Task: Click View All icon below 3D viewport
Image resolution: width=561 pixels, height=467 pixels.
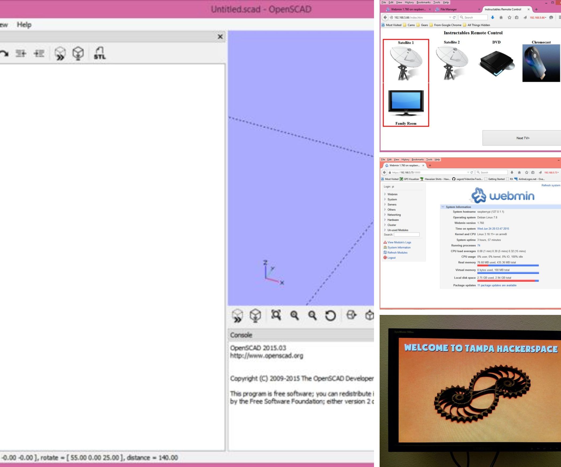Action: coord(276,315)
